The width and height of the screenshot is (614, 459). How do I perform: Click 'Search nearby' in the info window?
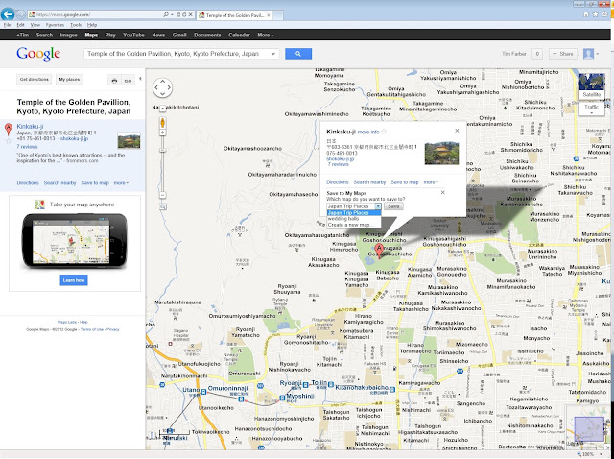tap(369, 182)
